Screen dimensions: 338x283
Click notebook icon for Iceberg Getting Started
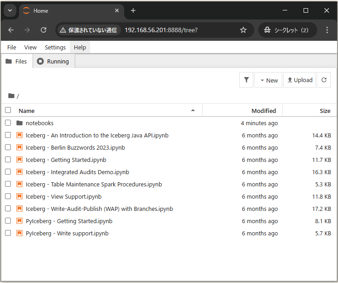point(19,160)
